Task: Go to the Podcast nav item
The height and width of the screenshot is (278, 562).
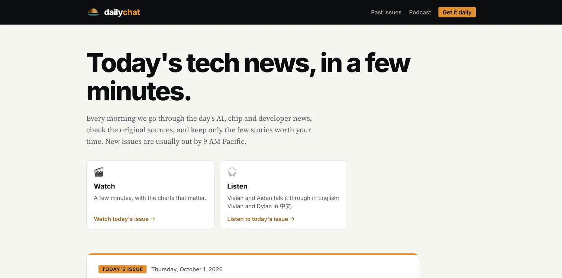Action: click(x=420, y=12)
